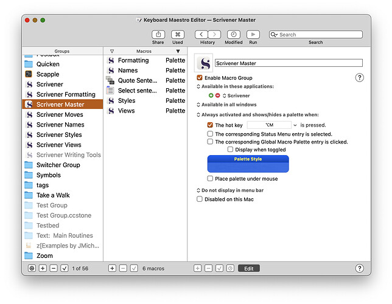This screenshot has width=392, height=304.
Task: Select the Zoom group
Action: click(63, 255)
